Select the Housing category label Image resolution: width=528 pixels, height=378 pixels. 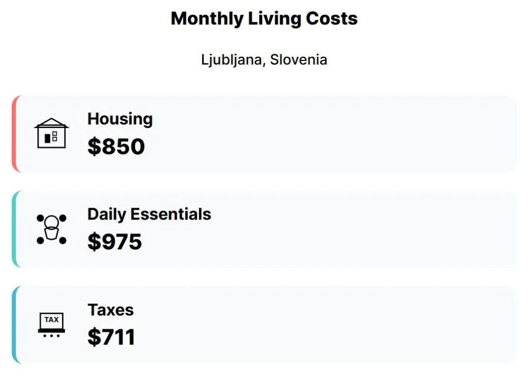120,119
